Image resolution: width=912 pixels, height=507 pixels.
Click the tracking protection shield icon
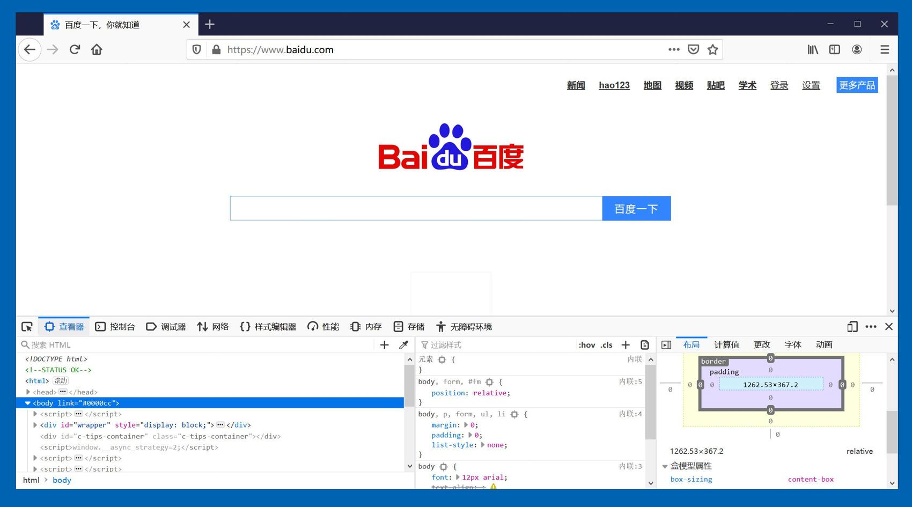tap(196, 49)
